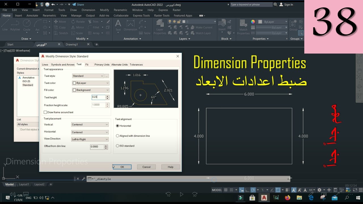Click Make Current layer button
363x204 pixels.
pos(202,27)
